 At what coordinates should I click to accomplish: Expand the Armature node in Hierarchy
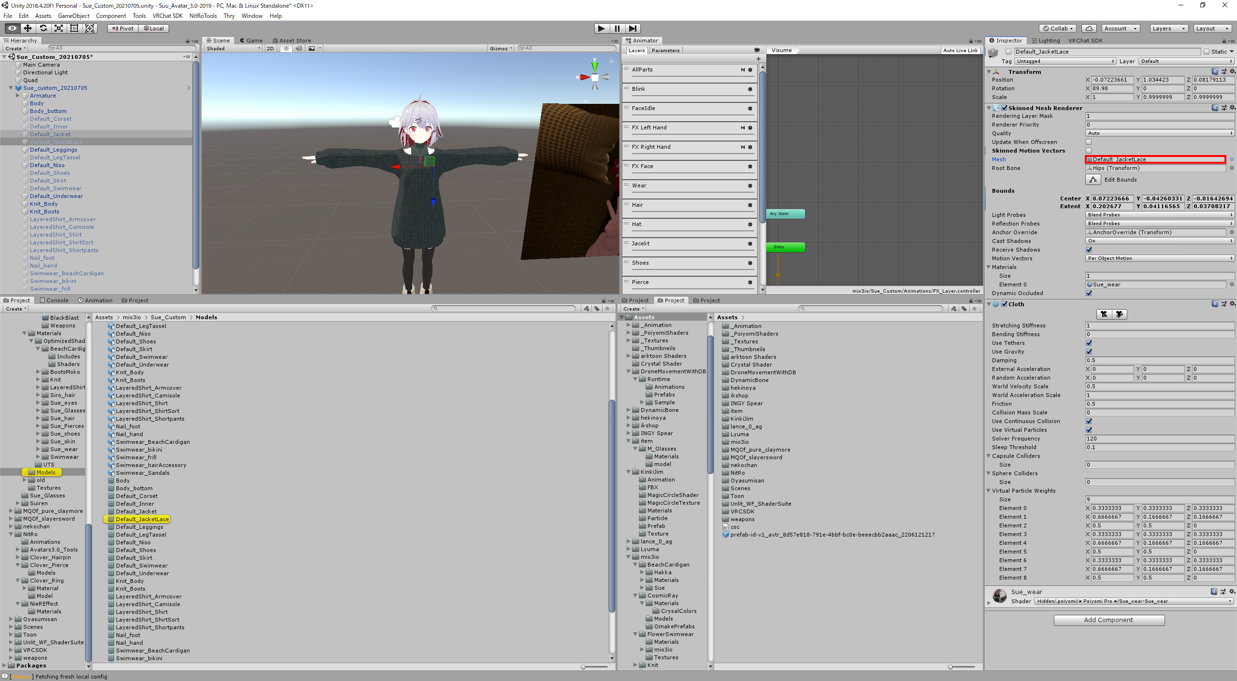pos(18,95)
